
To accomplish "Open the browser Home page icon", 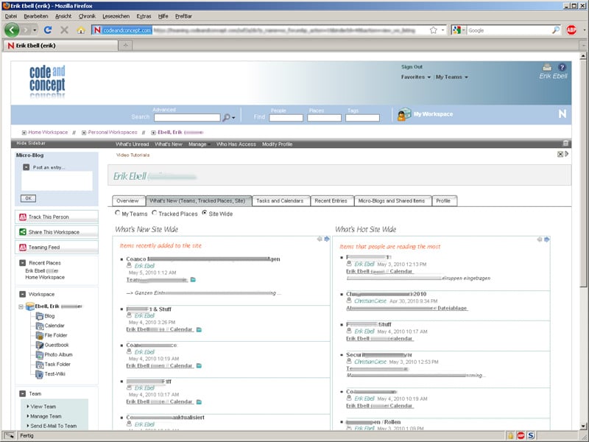I will point(81,30).
